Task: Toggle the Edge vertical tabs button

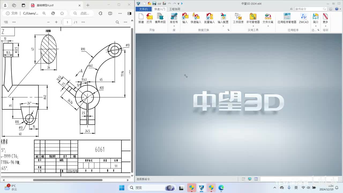Action: [23, 5]
